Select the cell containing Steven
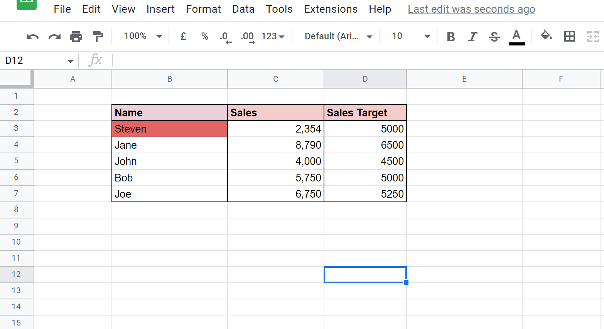This screenshot has height=329, width=604. (169, 129)
